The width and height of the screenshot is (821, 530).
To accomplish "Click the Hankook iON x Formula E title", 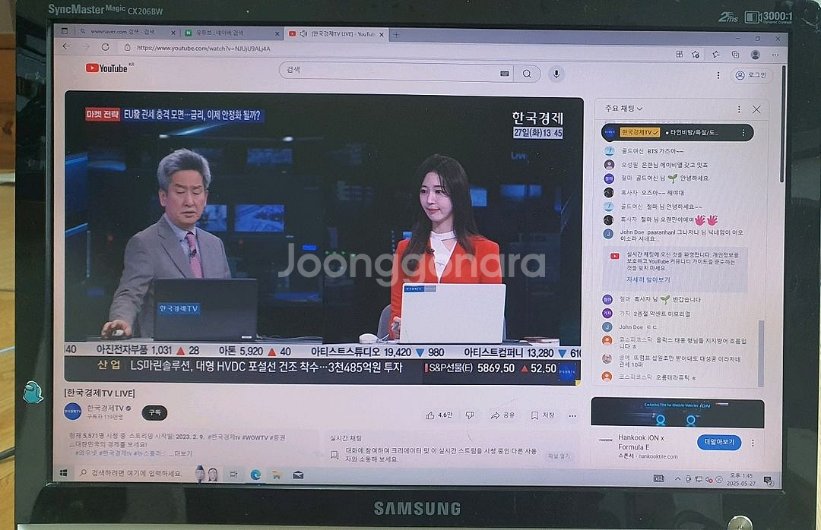I will [641, 442].
